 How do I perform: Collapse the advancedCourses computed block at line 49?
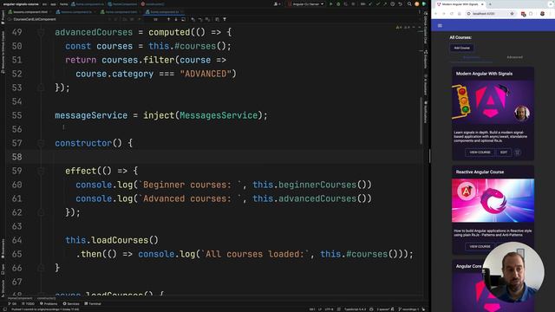coord(41,32)
